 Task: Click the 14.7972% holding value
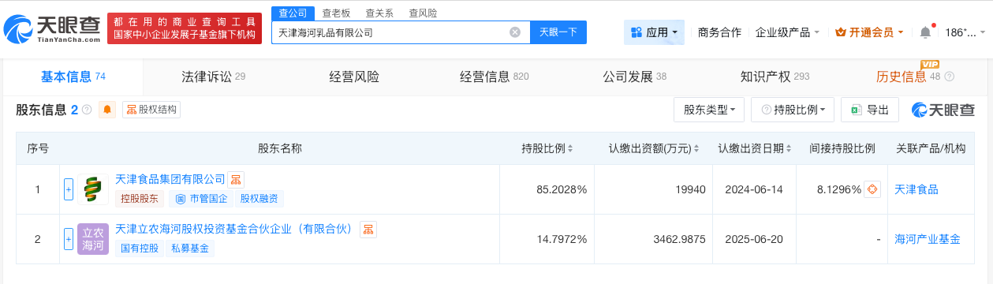tap(562, 238)
